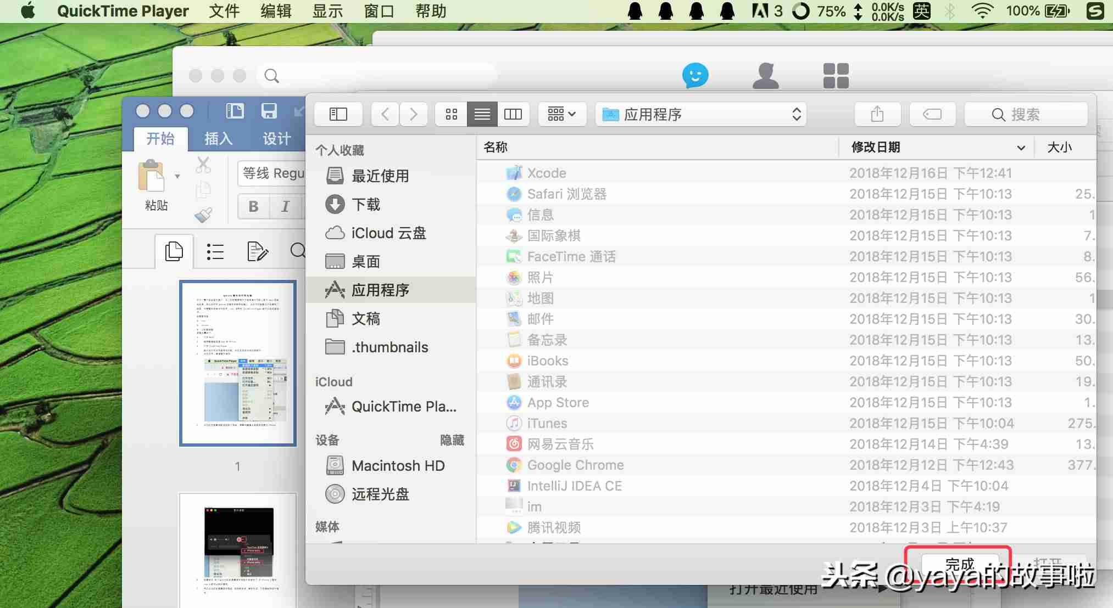The width and height of the screenshot is (1113, 608).
Task: Go back in the file dialog
Action: 385,114
